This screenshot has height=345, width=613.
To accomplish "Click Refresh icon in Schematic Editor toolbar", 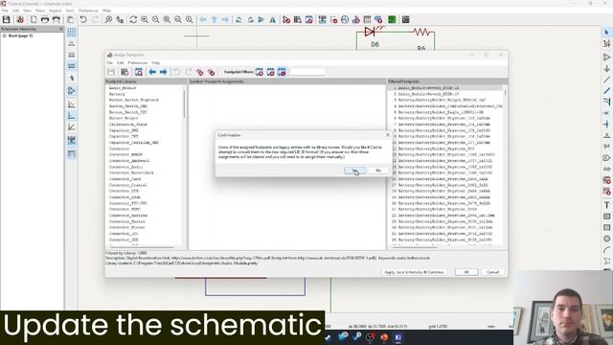I will point(133,19).
